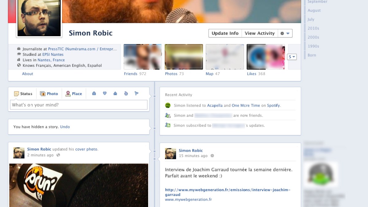
Task: Click the gear icon beside 15 minutes ago
Action: point(212,156)
